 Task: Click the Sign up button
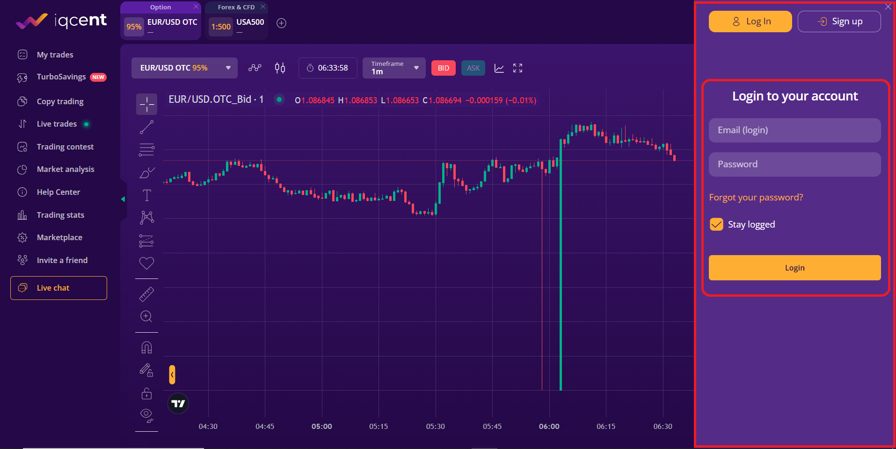point(839,21)
